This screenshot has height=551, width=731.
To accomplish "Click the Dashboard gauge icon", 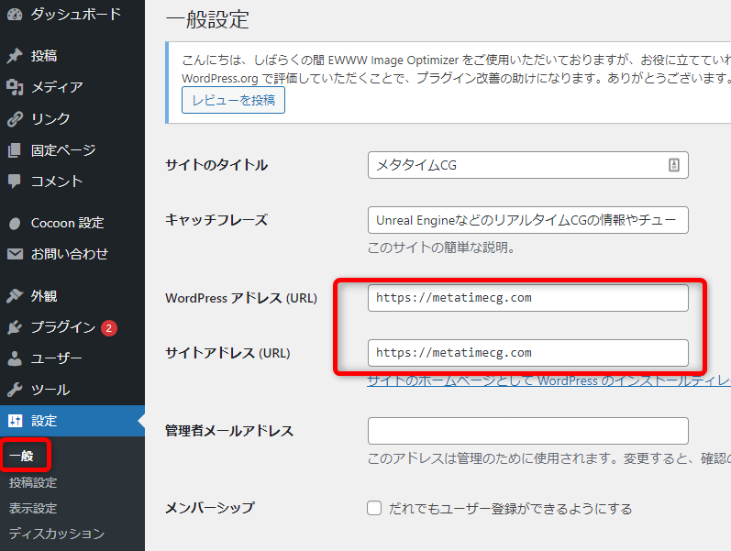I will [x=15, y=15].
